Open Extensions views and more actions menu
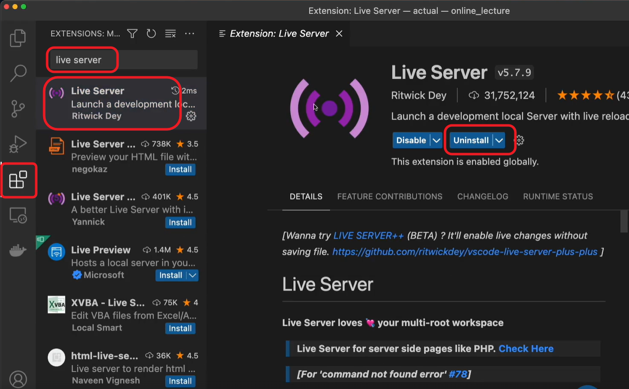Image resolution: width=629 pixels, height=389 pixels. click(189, 34)
